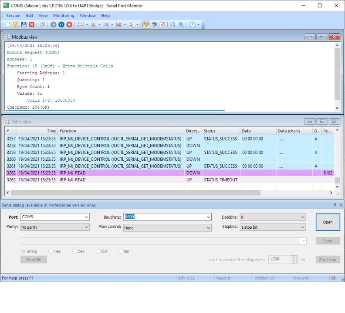Expand the Table view icon dropdown arrow
Image resolution: width=345 pixels, height=313 pixels.
point(87,25)
